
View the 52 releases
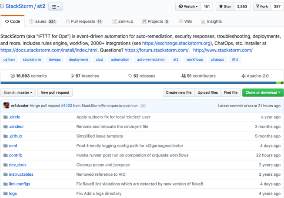point(142,76)
